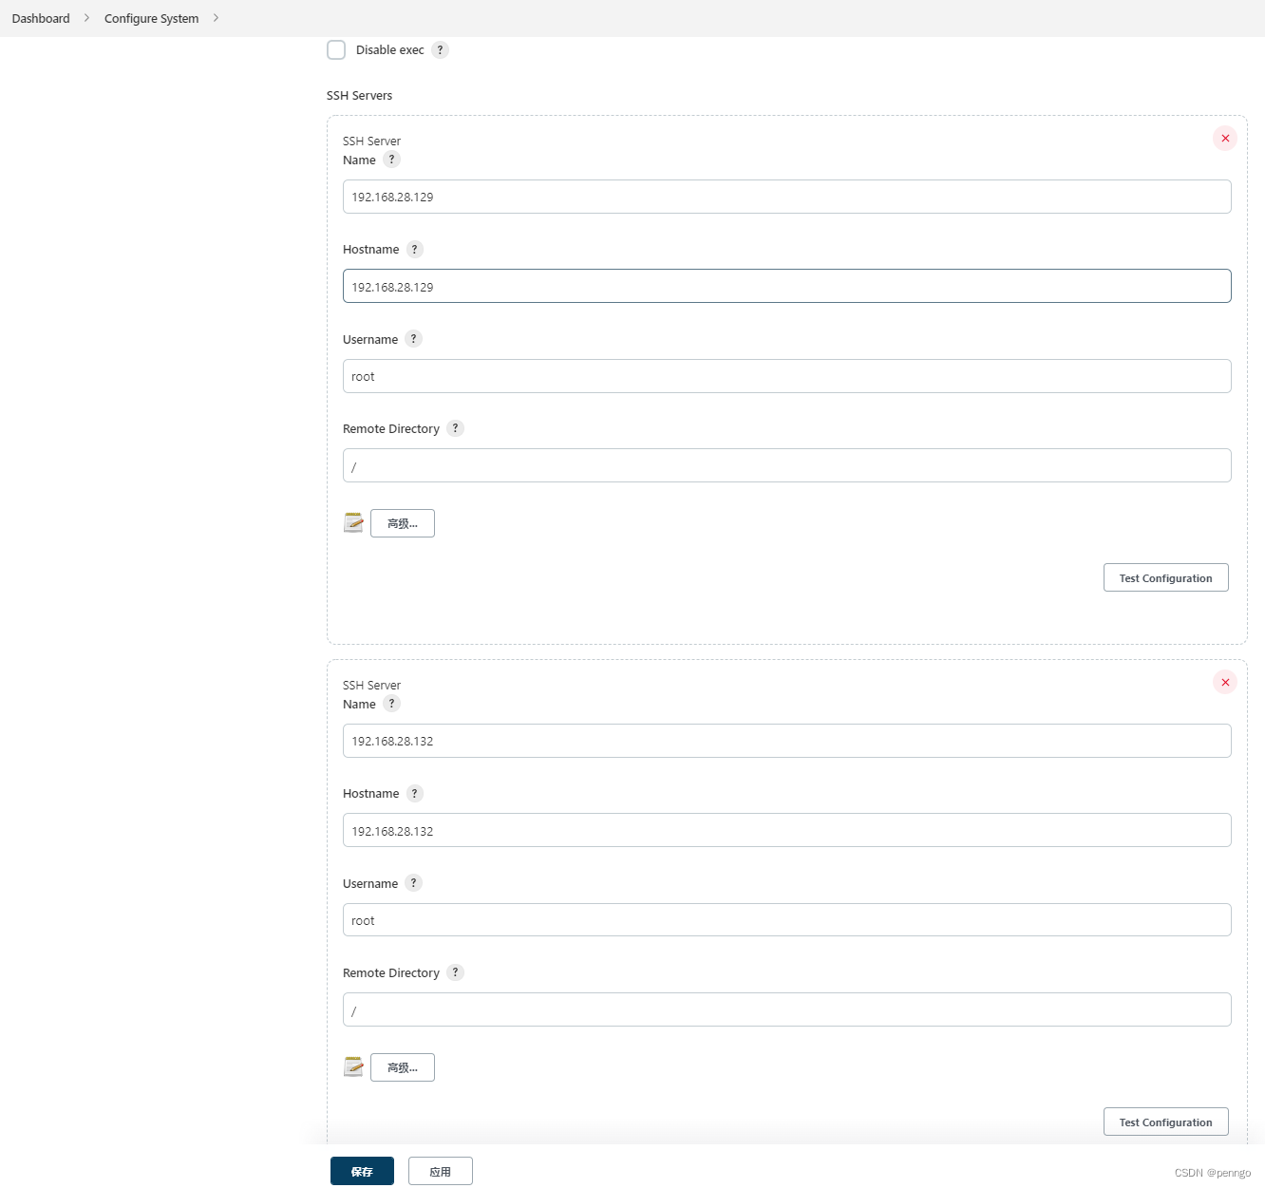
Task: Click the 应用 apply button
Action: 441,1171
